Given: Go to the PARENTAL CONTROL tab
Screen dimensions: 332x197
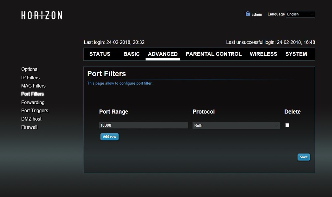Looking at the screenshot, I should coord(213,54).
